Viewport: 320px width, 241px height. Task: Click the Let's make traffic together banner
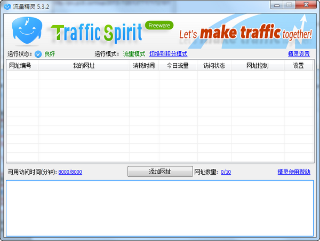pos(246,33)
